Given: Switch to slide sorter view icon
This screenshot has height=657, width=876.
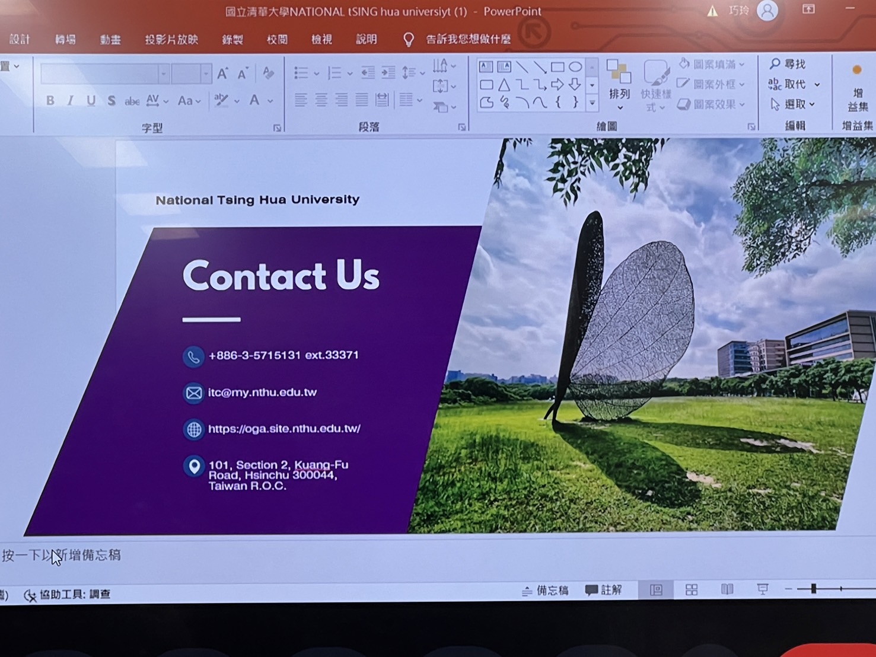Looking at the screenshot, I should 692,589.
